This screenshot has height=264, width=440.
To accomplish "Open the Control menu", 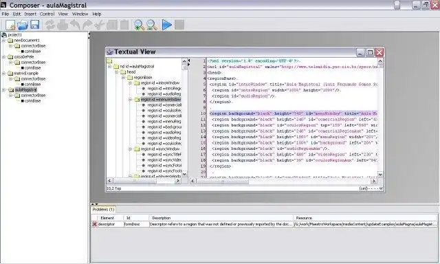I will point(47,14).
